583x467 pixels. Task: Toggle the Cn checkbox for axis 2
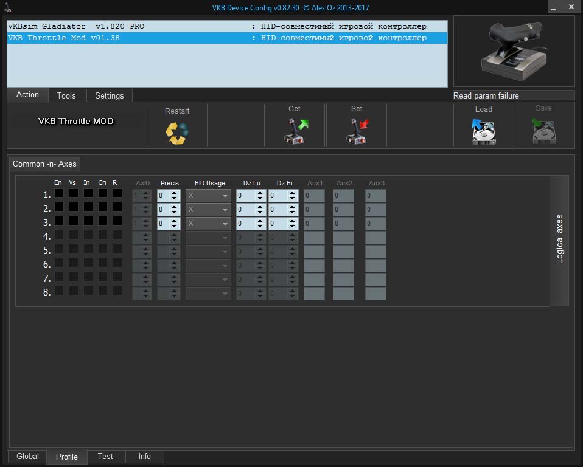click(103, 207)
